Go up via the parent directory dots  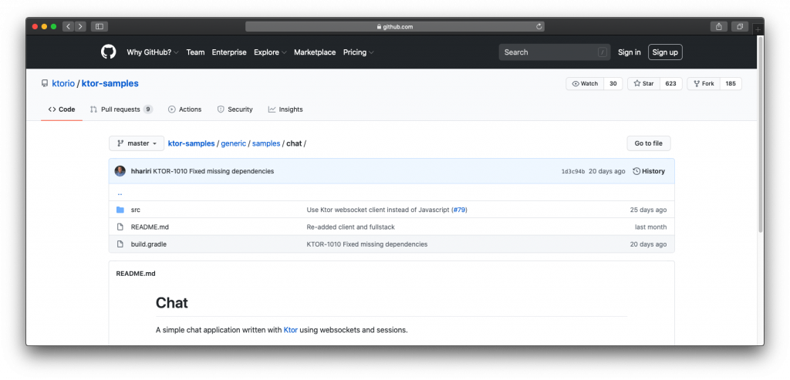point(120,193)
